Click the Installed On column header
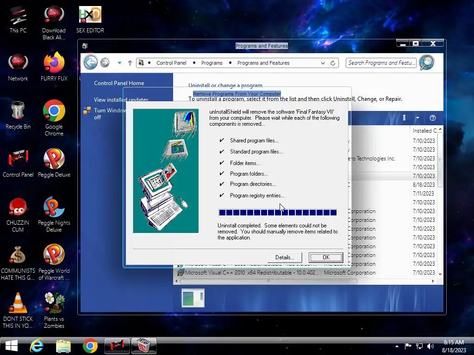The height and width of the screenshot is (355, 474). tap(424, 131)
